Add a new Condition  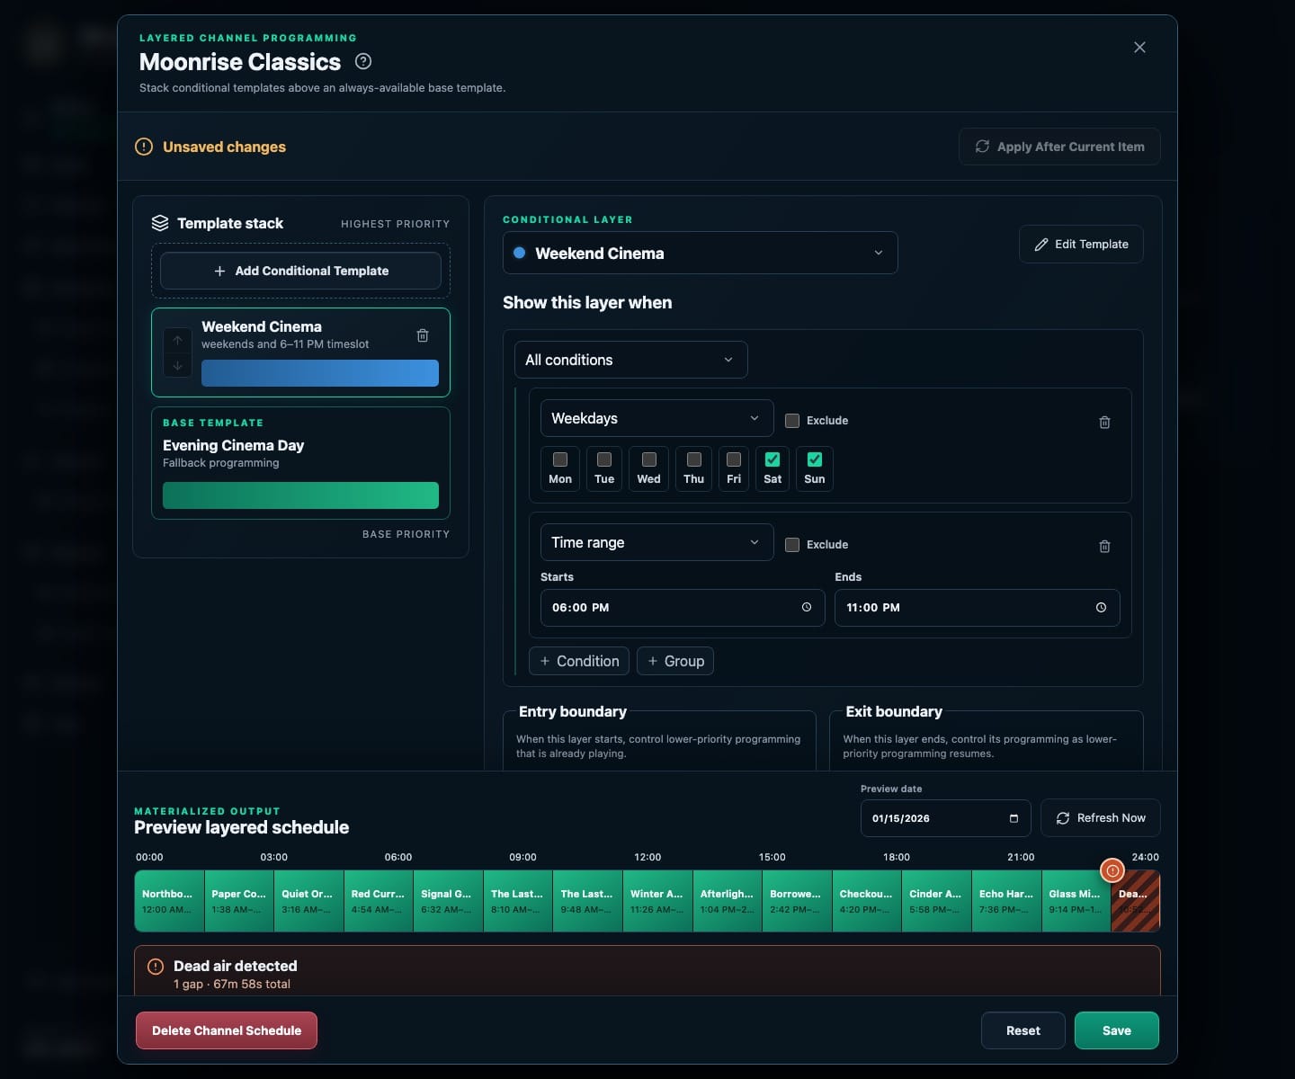click(x=579, y=661)
